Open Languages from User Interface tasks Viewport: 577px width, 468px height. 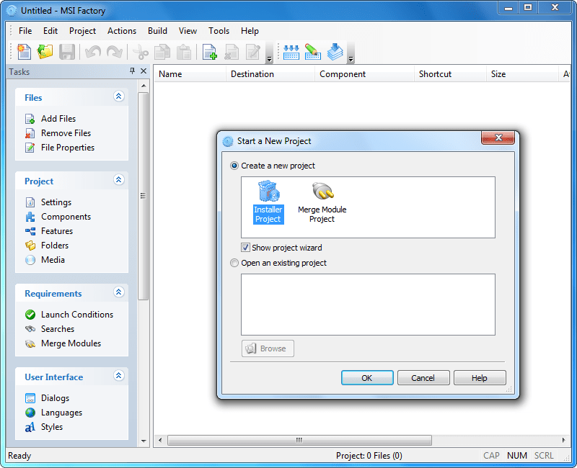tap(61, 413)
